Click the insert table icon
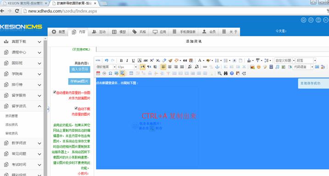This screenshot has width=329, height=176. click(x=131, y=74)
